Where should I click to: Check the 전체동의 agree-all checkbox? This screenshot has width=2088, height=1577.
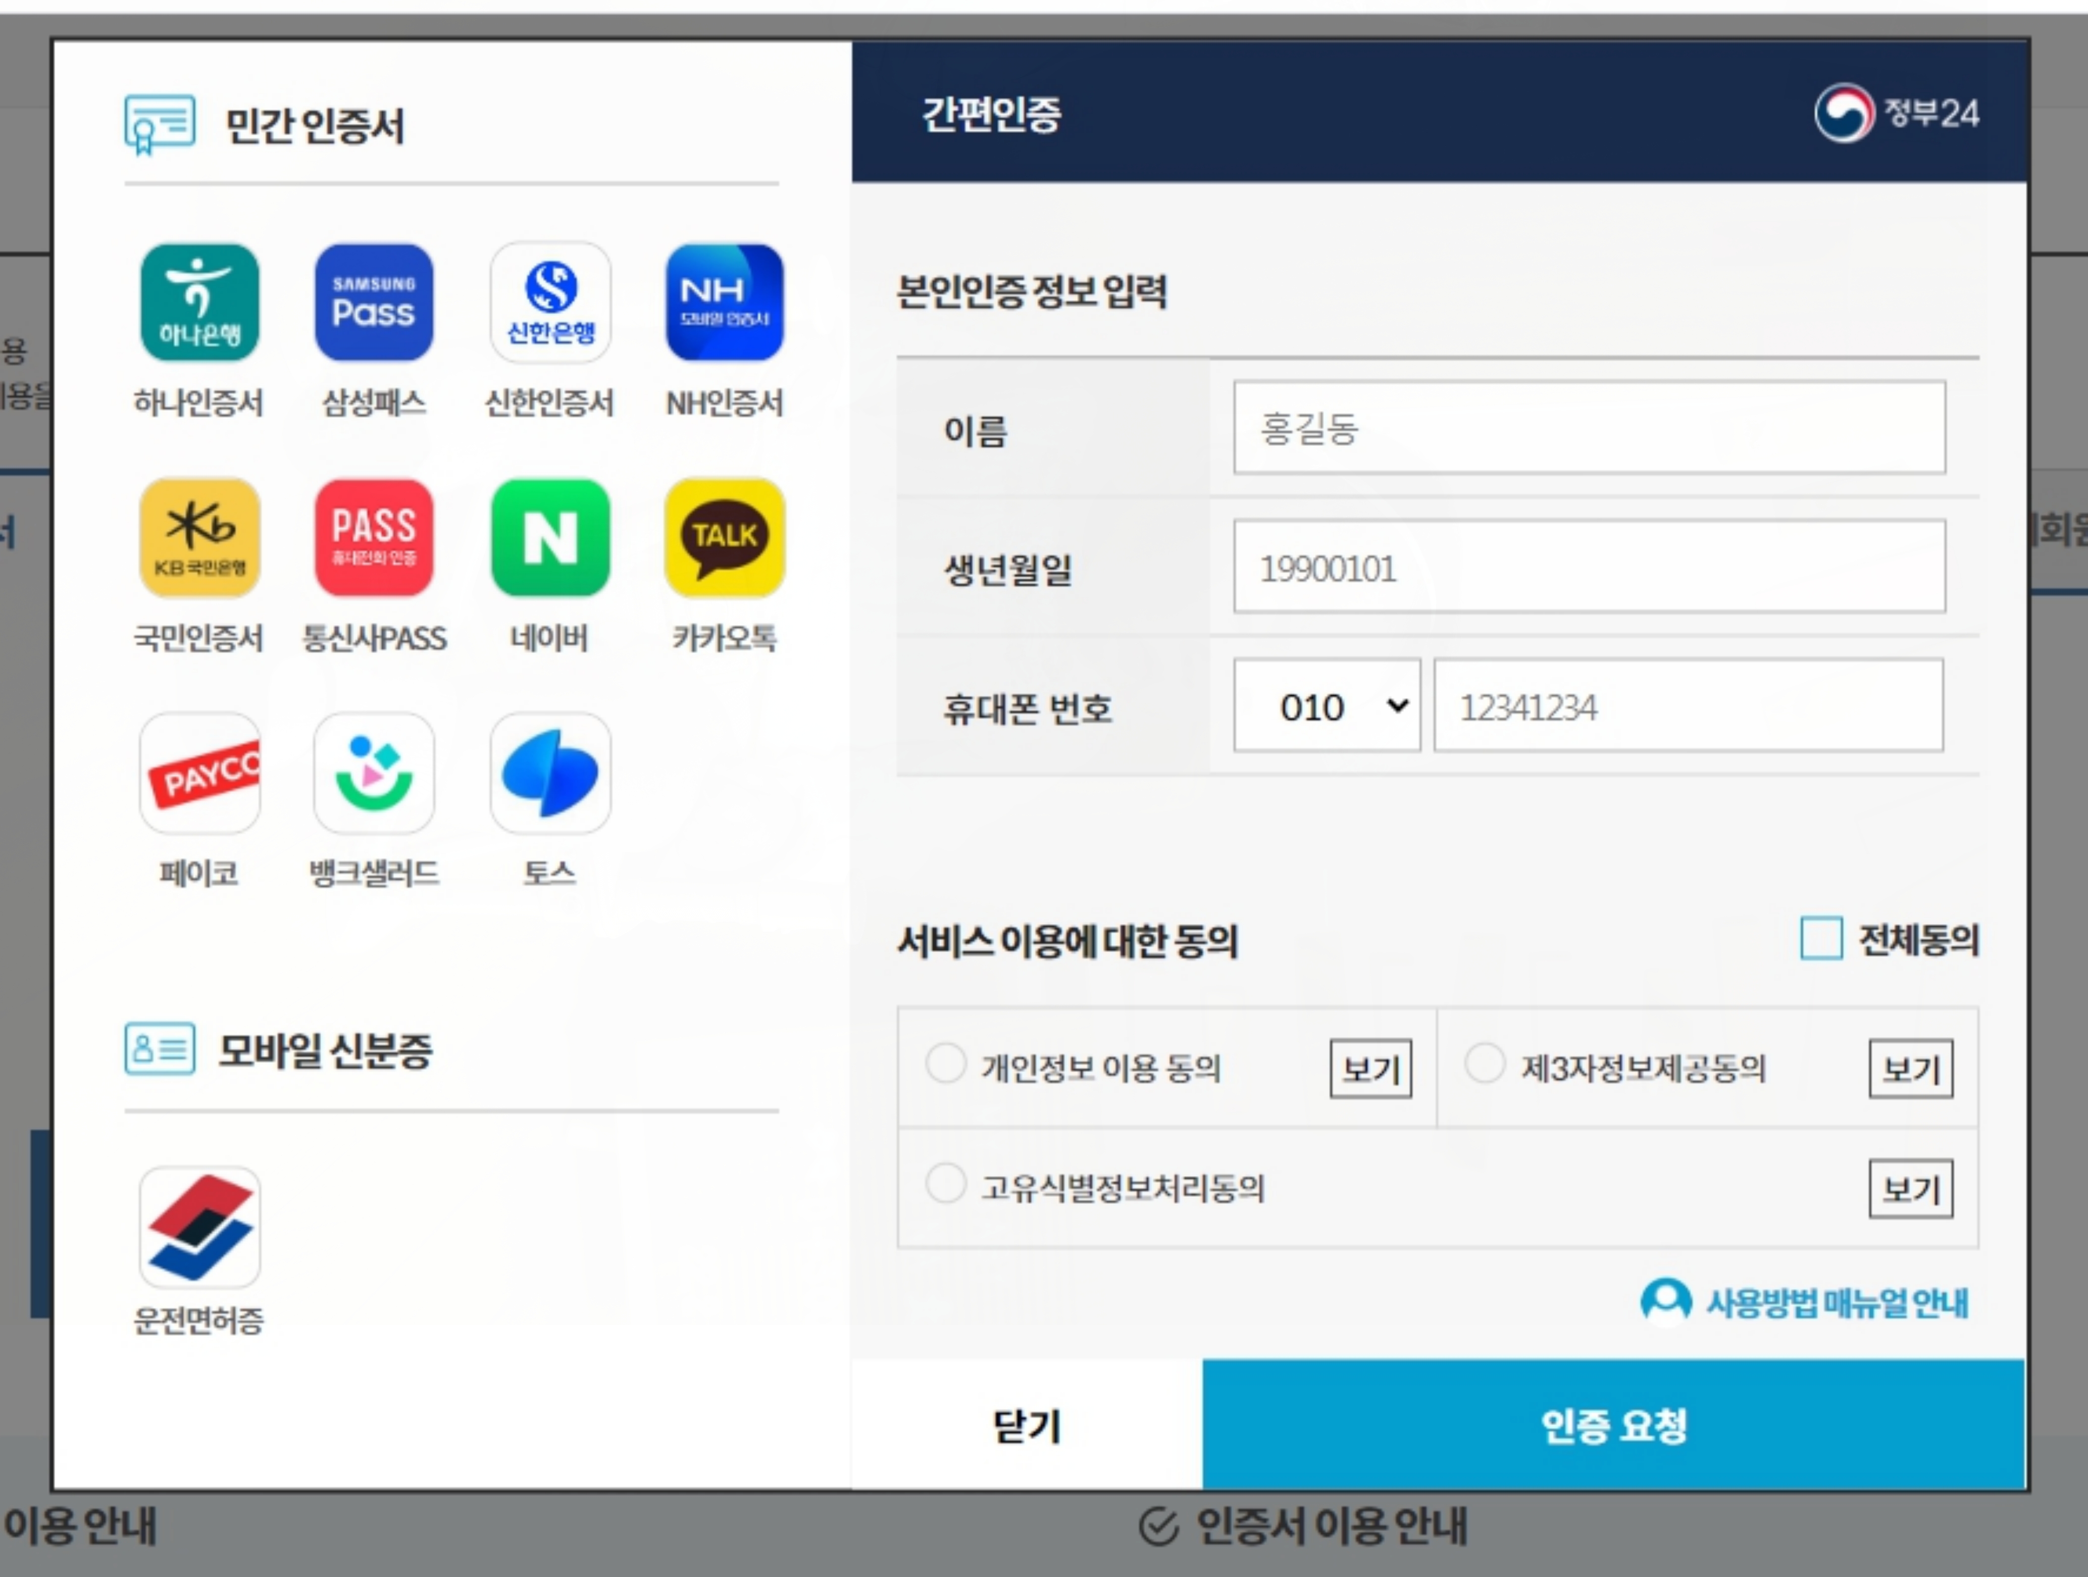[x=1820, y=939]
